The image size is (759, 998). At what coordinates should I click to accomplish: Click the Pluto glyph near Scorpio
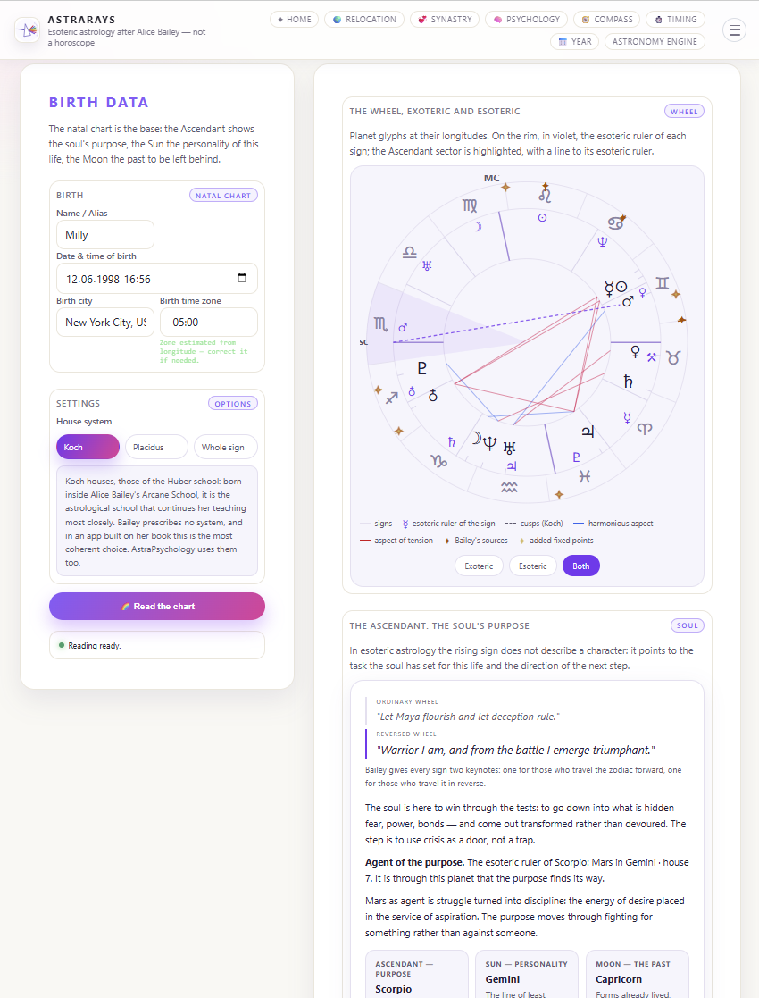(x=421, y=367)
